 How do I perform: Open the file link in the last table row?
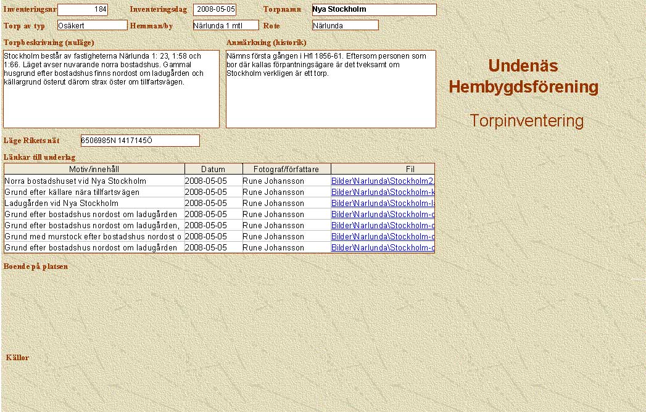(x=383, y=248)
